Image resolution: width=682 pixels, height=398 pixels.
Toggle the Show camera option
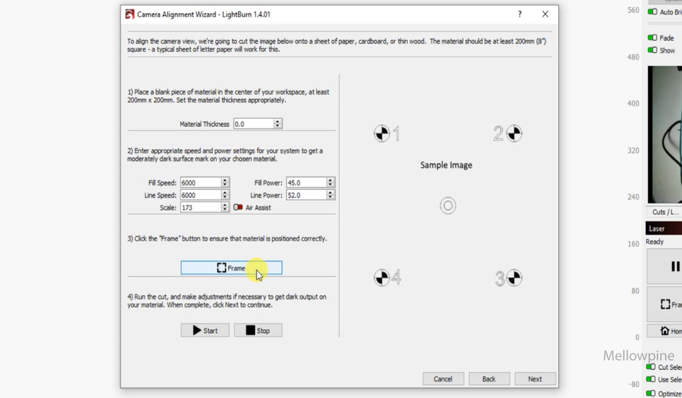pos(652,51)
